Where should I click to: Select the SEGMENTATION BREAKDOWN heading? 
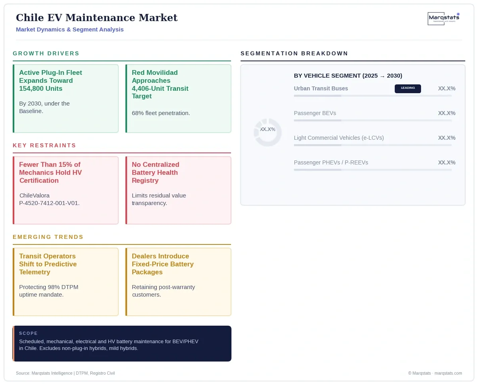(x=294, y=53)
